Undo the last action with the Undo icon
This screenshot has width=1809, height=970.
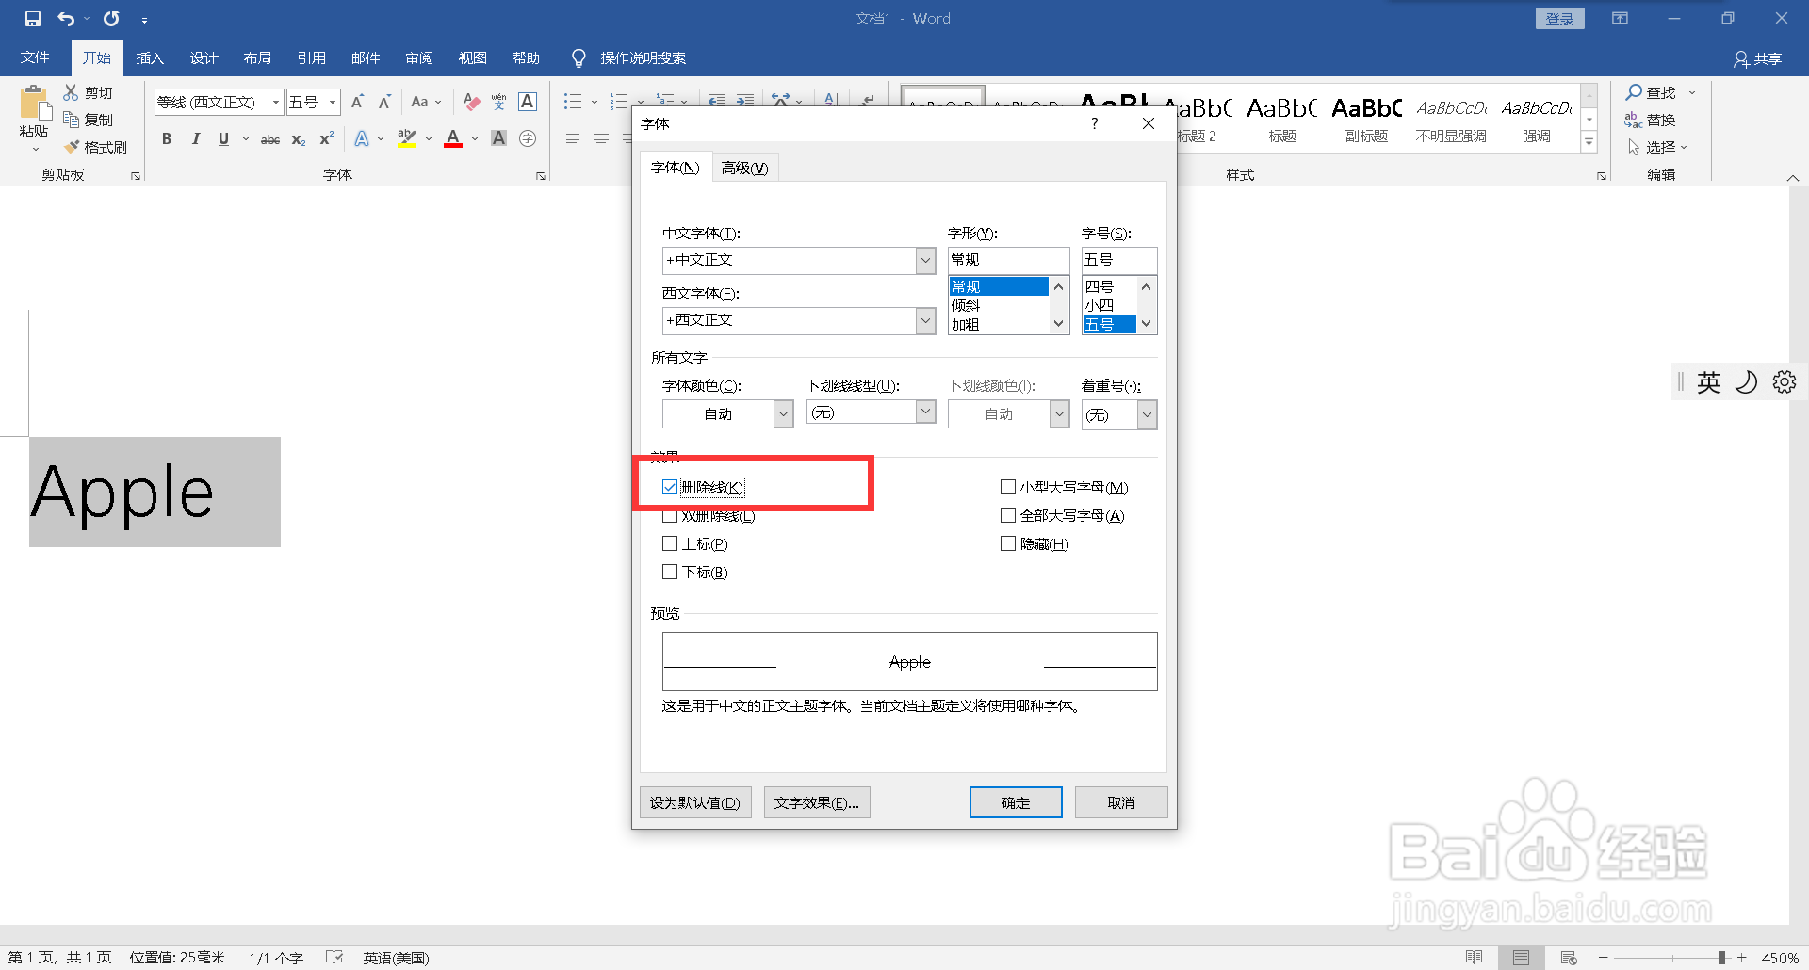tap(66, 19)
